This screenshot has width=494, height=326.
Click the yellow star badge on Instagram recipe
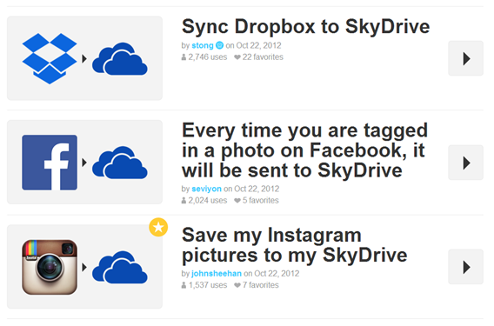pyautogui.click(x=158, y=227)
